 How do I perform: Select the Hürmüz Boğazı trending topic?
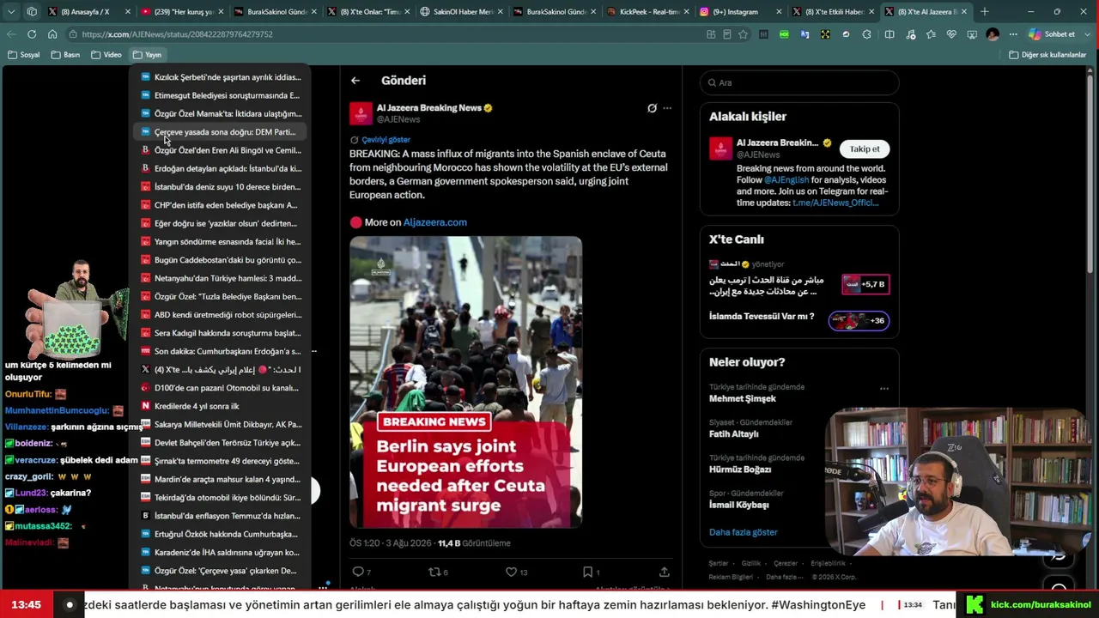click(x=740, y=470)
